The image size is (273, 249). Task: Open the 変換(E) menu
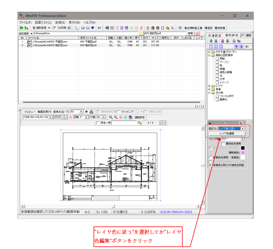coord(60,23)
